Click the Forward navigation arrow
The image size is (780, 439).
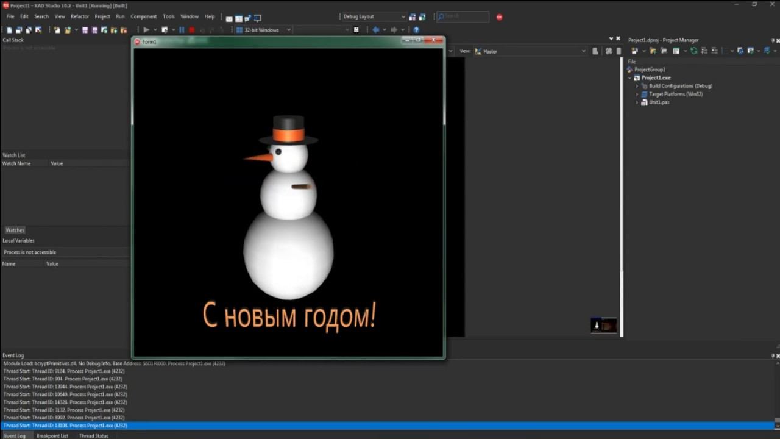coord(394,30)
